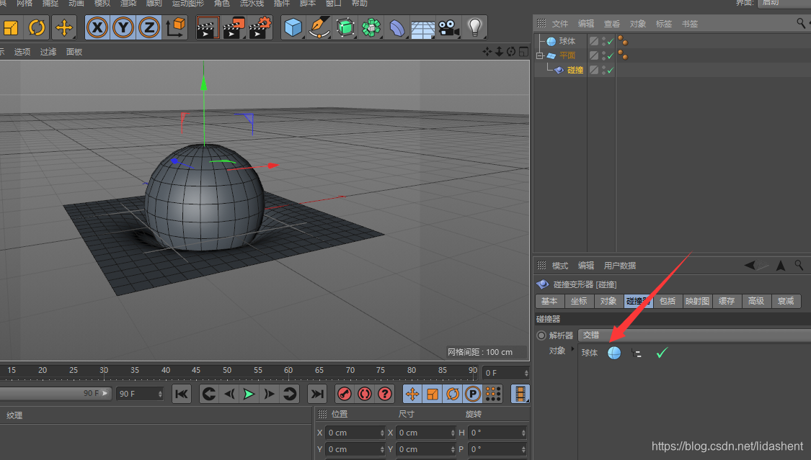The width and height of the screenshot is (811, 460).
Task: Click the Cube primitive icon
Action: (x=293, y=28)
